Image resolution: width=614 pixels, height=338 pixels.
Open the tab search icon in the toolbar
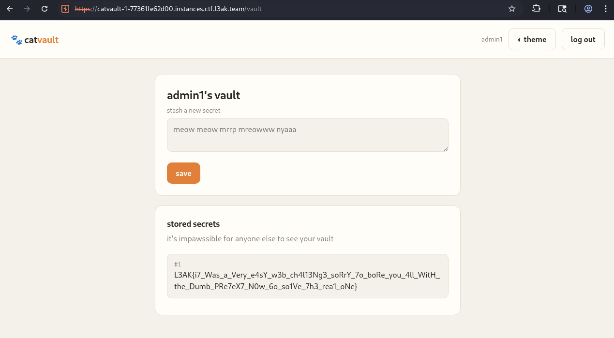pyautogui.click(x=562, y=9)
